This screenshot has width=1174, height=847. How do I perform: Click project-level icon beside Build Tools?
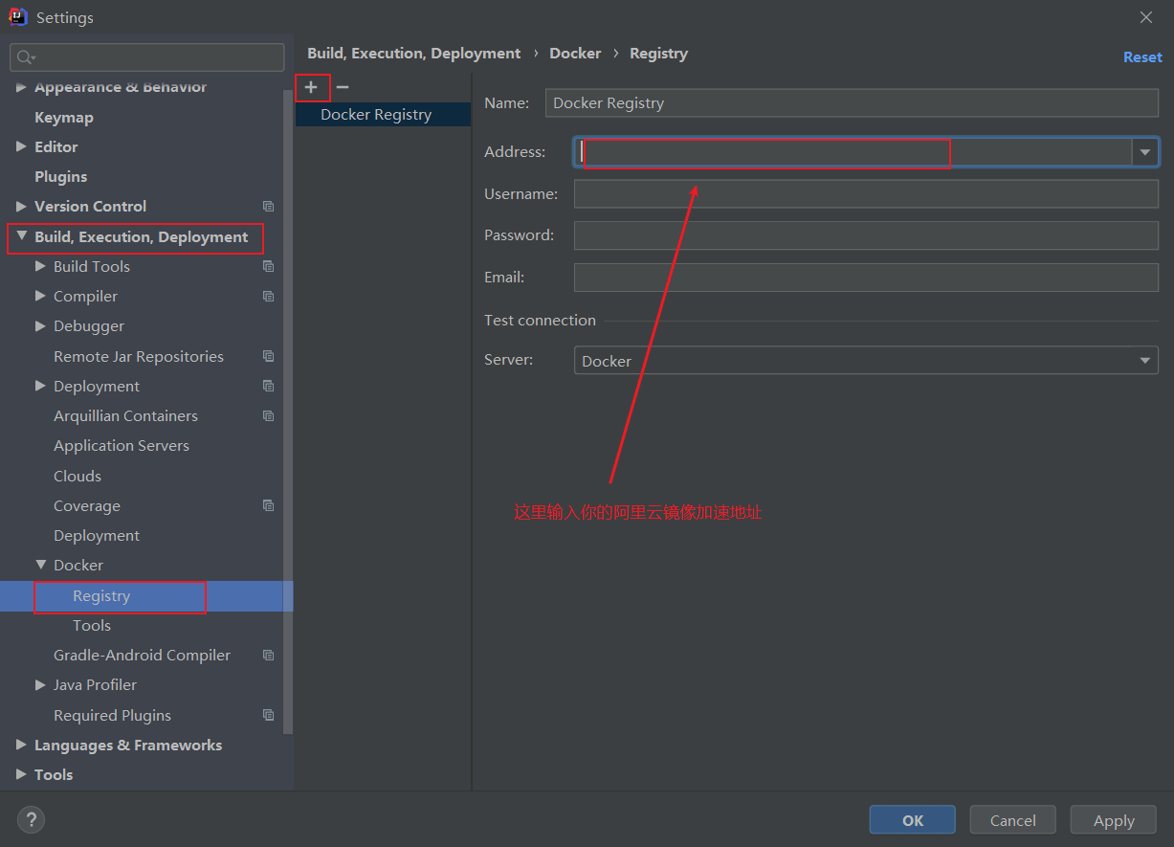tap(268, 266)
